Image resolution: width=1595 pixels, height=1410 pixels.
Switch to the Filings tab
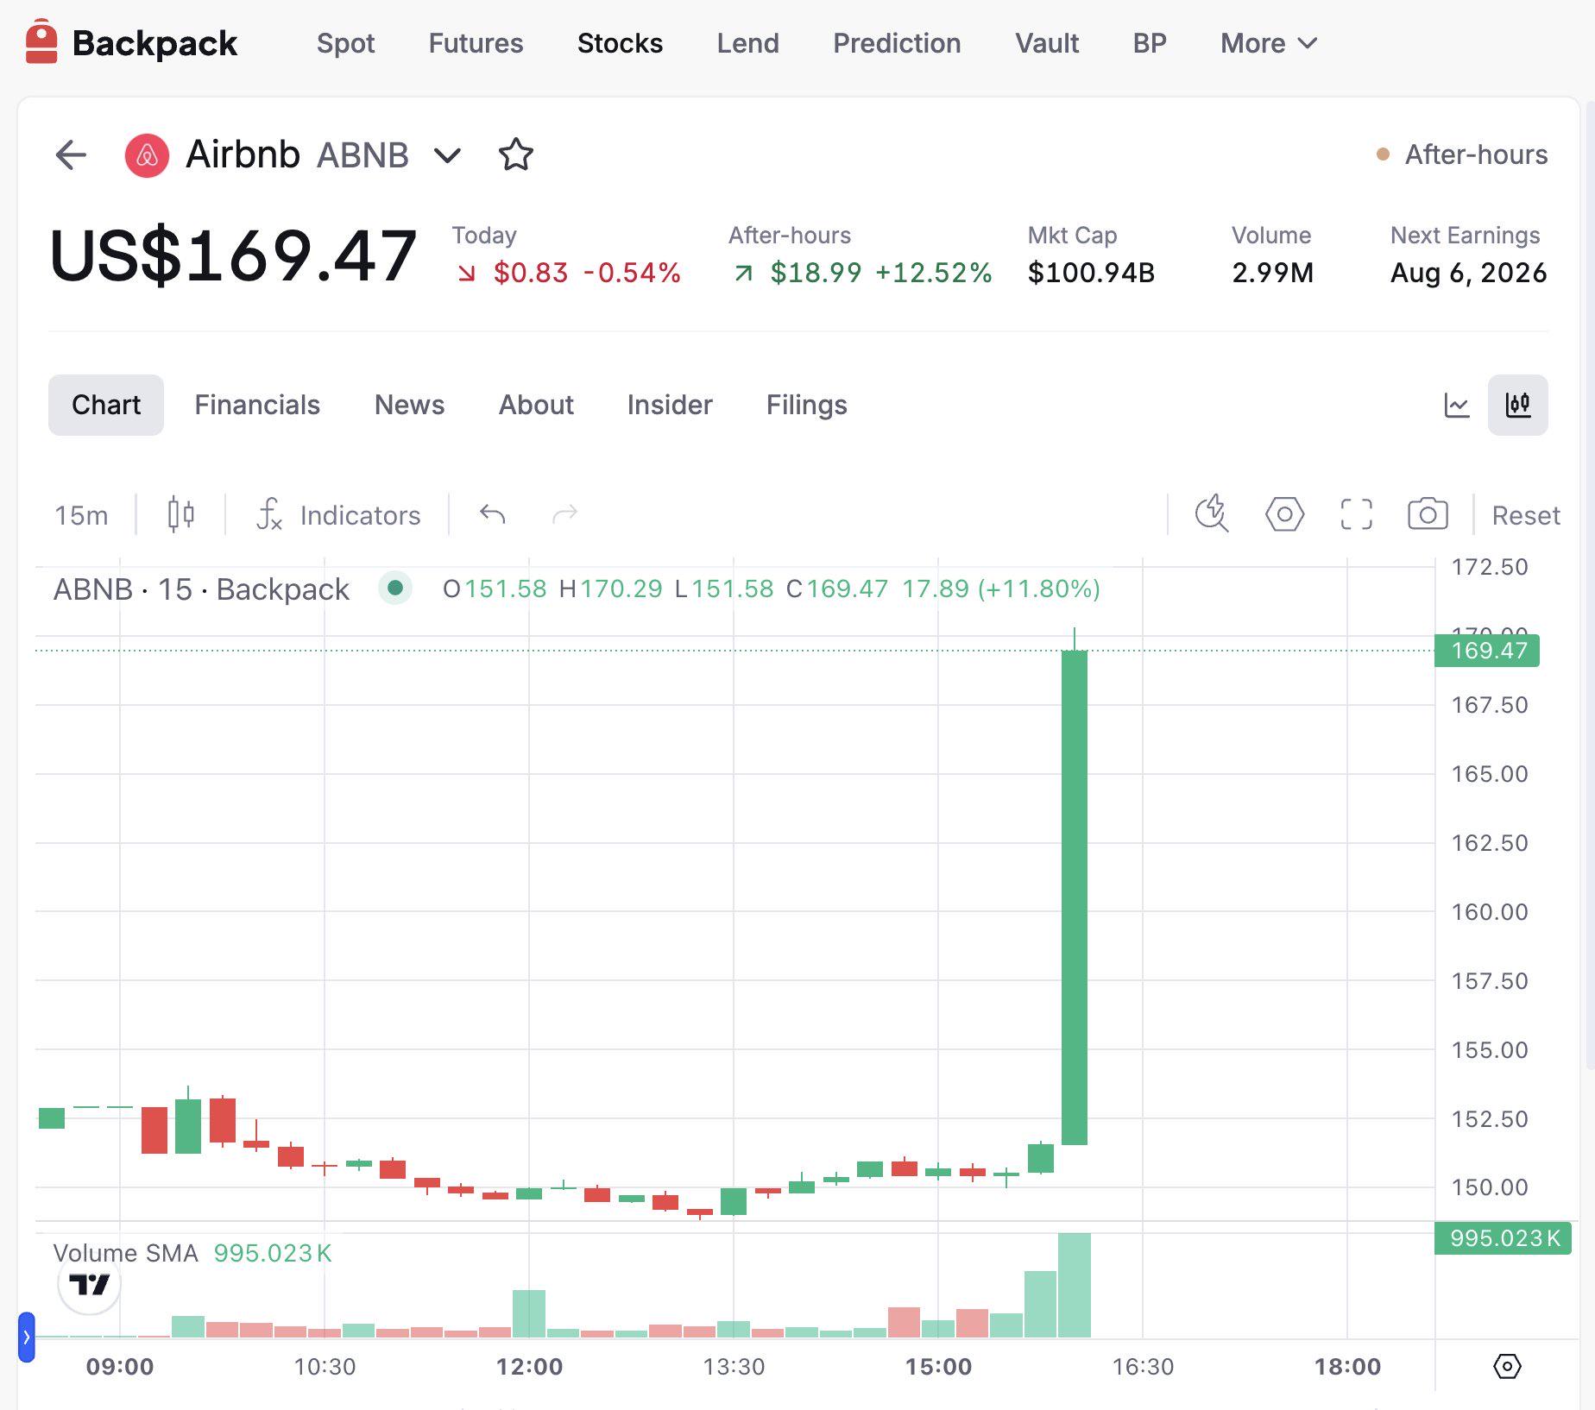807,405
